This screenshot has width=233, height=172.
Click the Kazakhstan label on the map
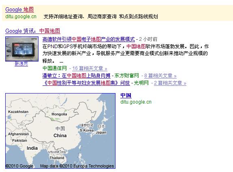(18, 112)
